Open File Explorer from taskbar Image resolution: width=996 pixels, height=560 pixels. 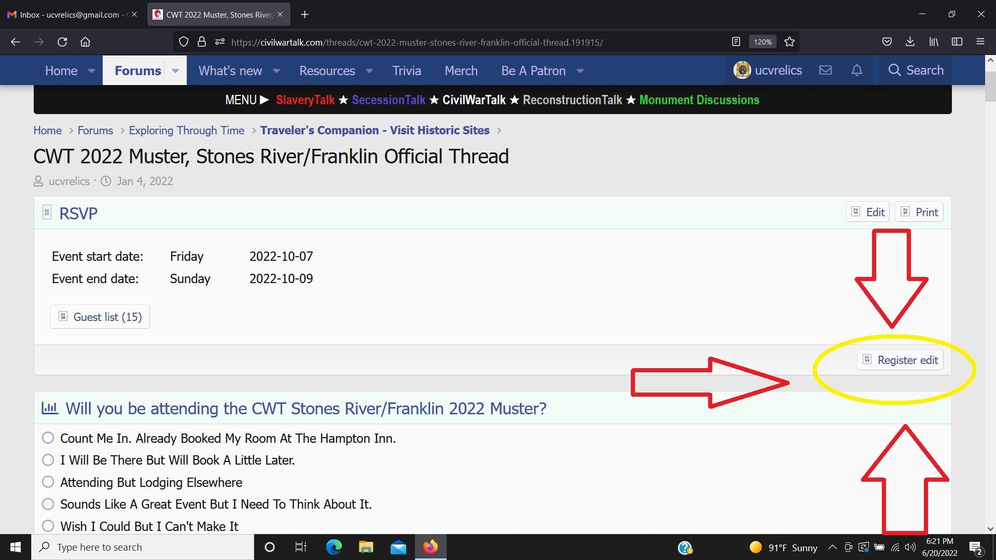coord(366,547)
